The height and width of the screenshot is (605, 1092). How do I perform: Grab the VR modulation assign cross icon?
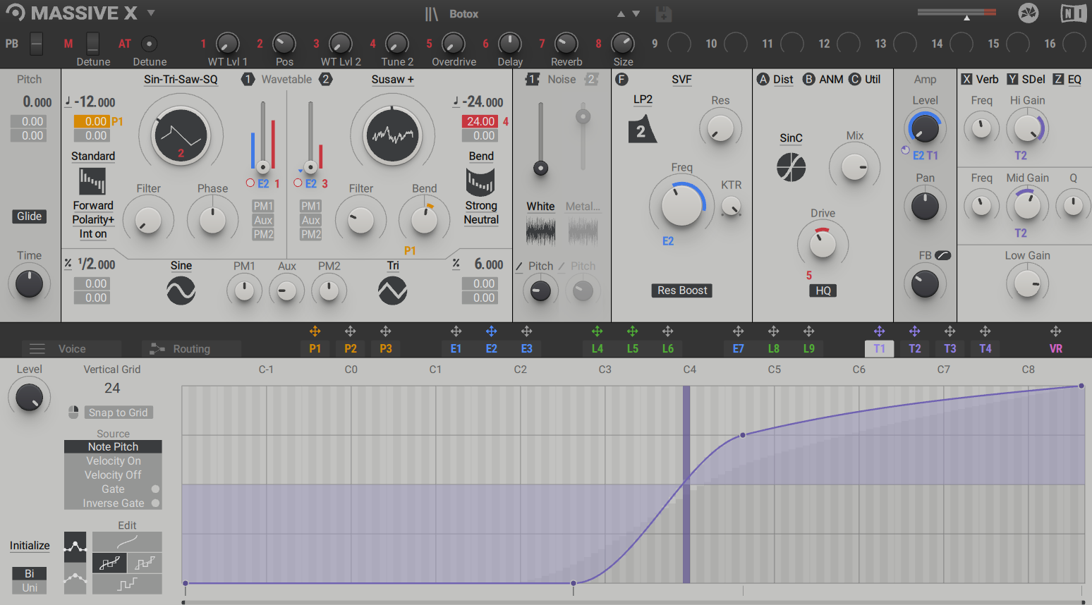(1056, 331)
